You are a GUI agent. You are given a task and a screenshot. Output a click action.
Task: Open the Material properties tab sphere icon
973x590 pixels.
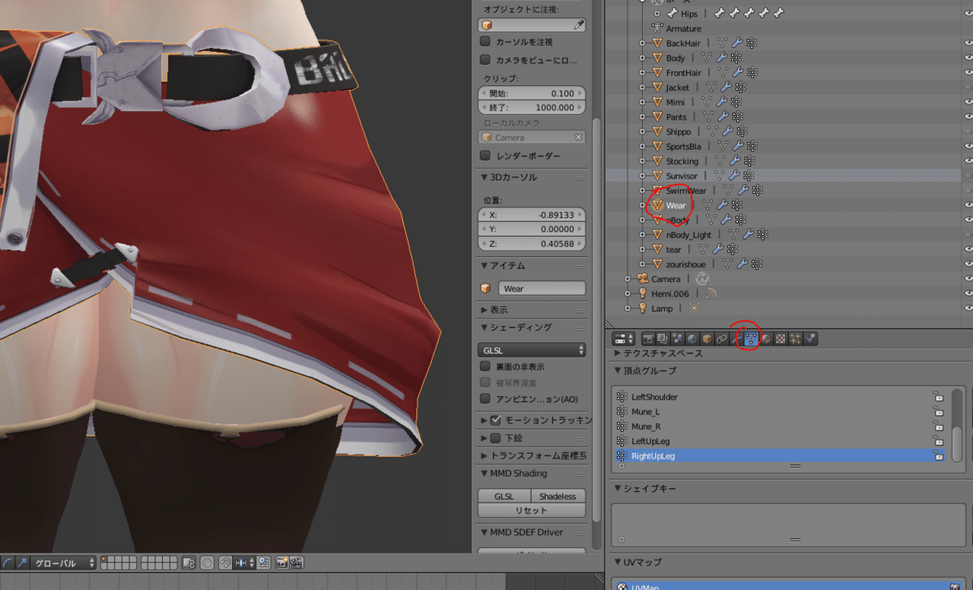tap(766, 339)
